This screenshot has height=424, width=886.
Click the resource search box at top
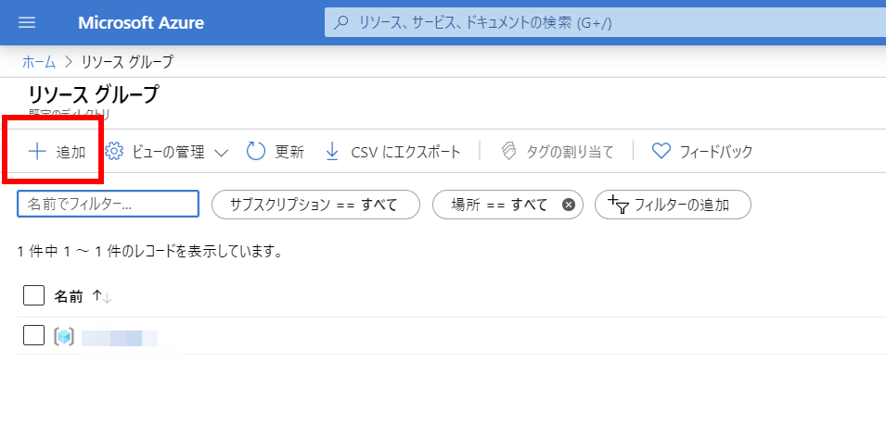pos(603,22)
